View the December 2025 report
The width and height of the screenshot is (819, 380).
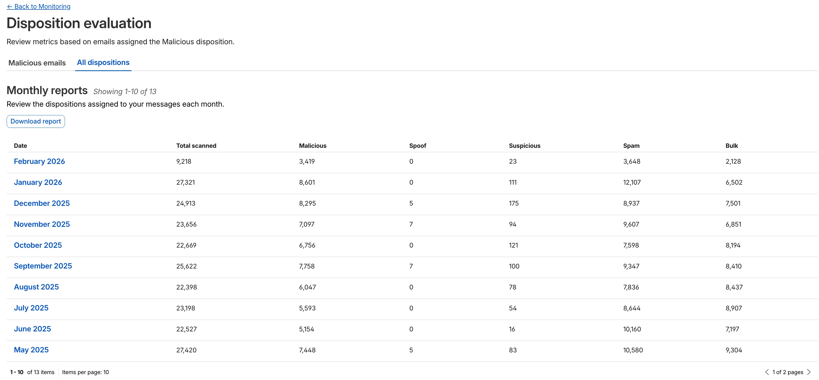tap(42, 203)
